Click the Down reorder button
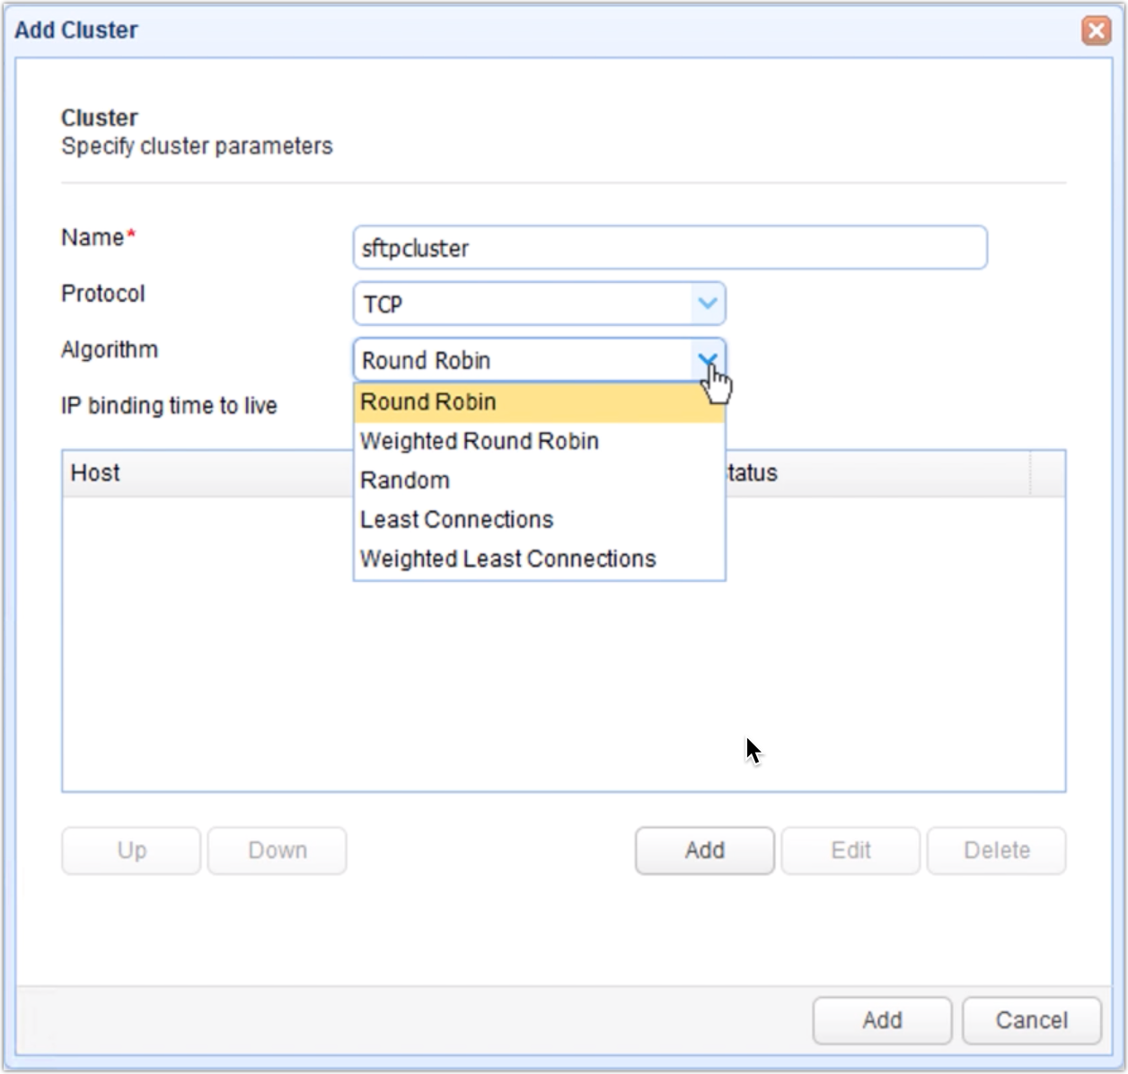This screenshot has width=1128, height=1074. [x=276, y=850]
